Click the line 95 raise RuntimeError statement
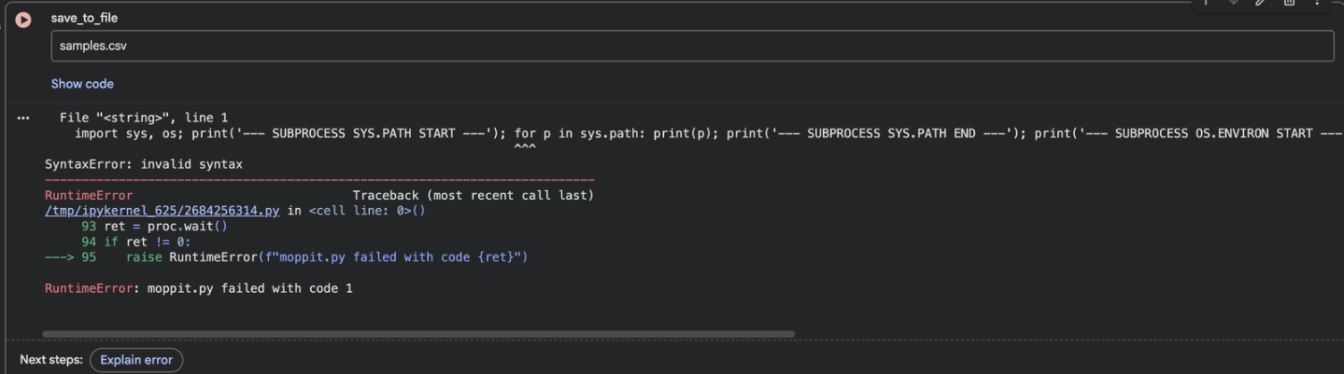The image size is (1344, 374). click(x=287, y=256)
